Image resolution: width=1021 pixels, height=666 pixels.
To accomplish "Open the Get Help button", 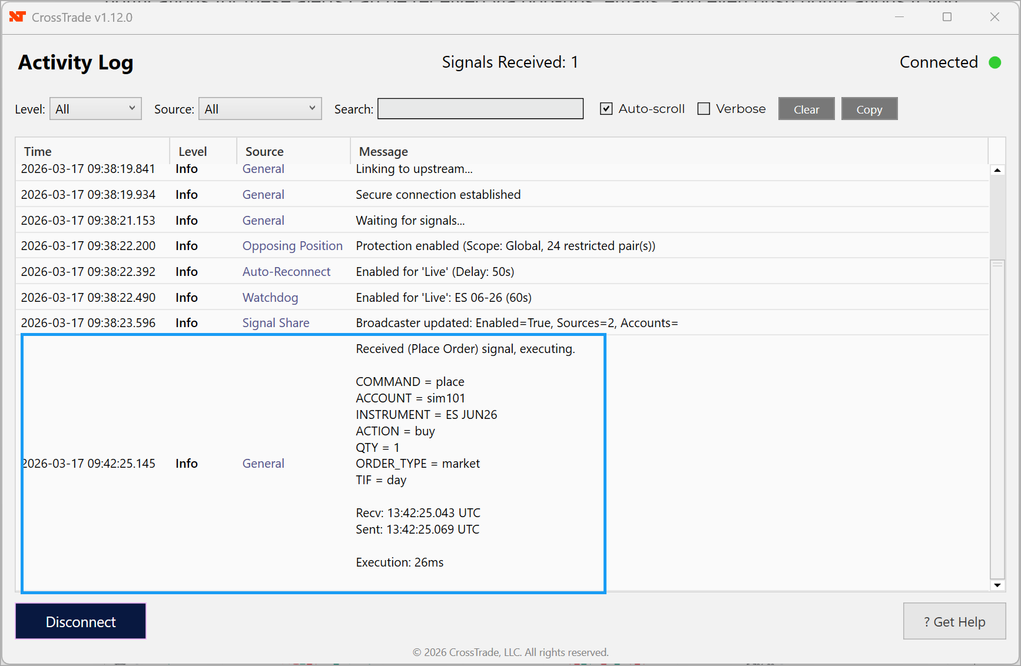I will click(954, 621).
